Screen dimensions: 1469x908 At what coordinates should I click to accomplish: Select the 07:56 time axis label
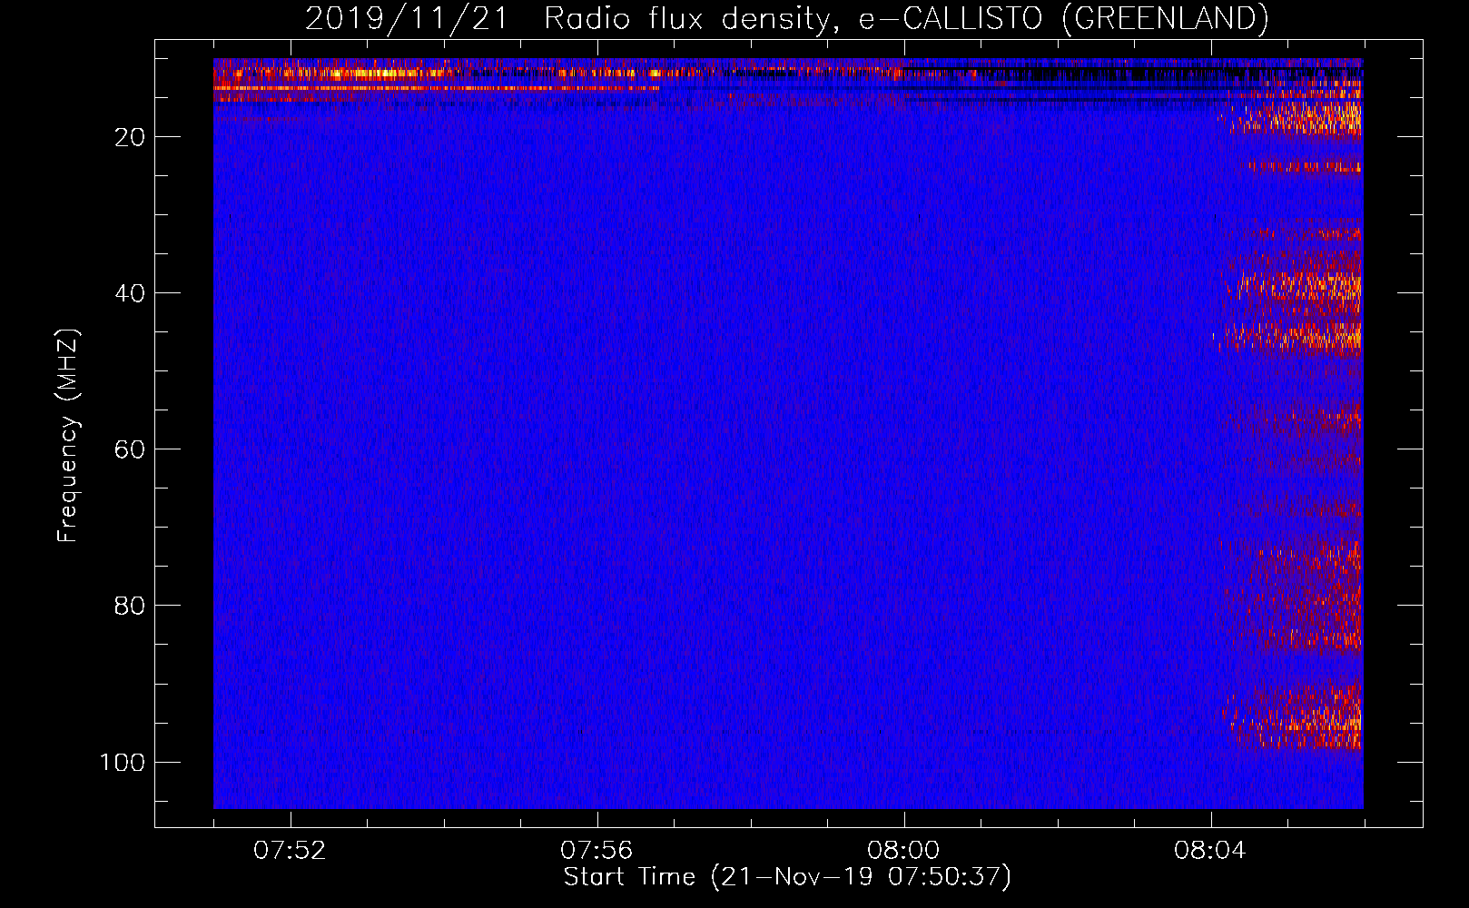tap(596, 851)
